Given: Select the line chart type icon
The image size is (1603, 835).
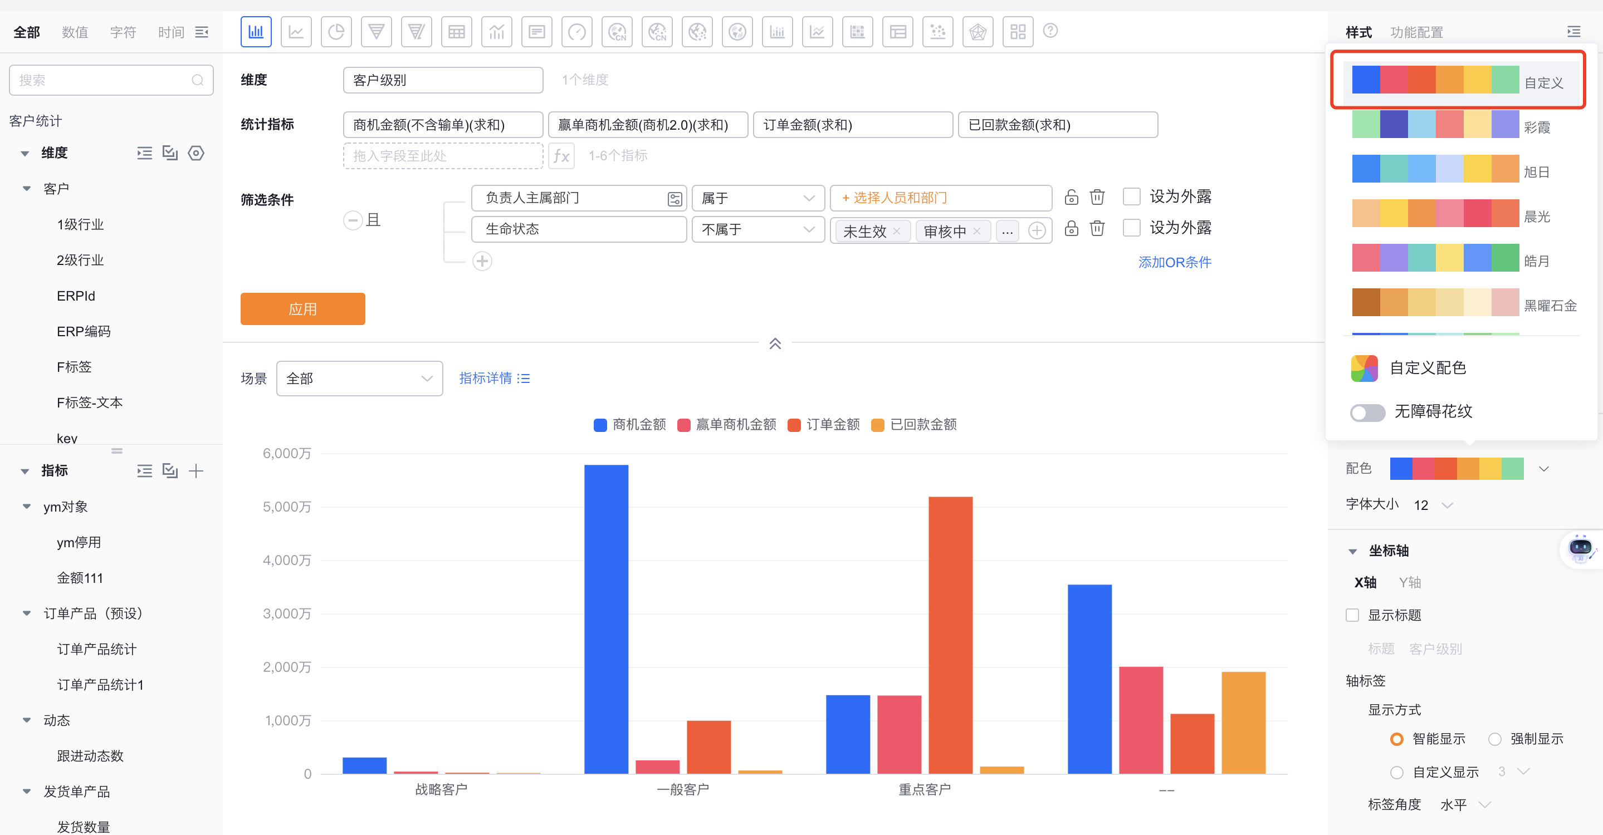Looking at the screenshot, I should tap(296, 32).
